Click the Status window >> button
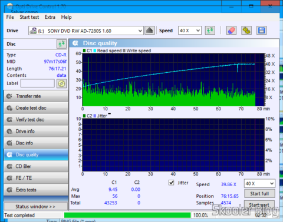This screenshot has width=283, height=222. click(35, 207)
